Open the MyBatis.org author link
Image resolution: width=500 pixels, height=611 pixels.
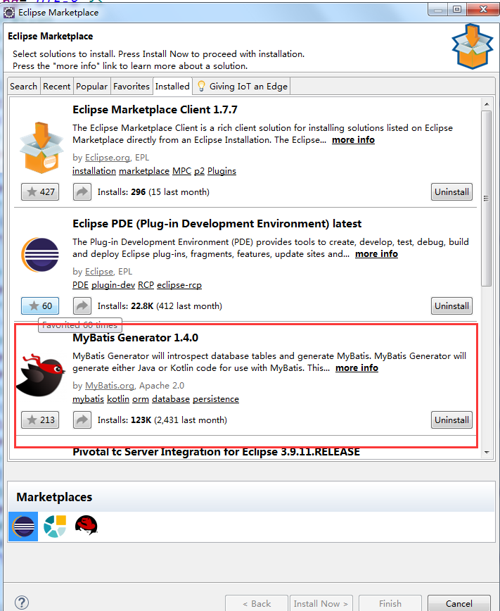click(x=110, y=385)
